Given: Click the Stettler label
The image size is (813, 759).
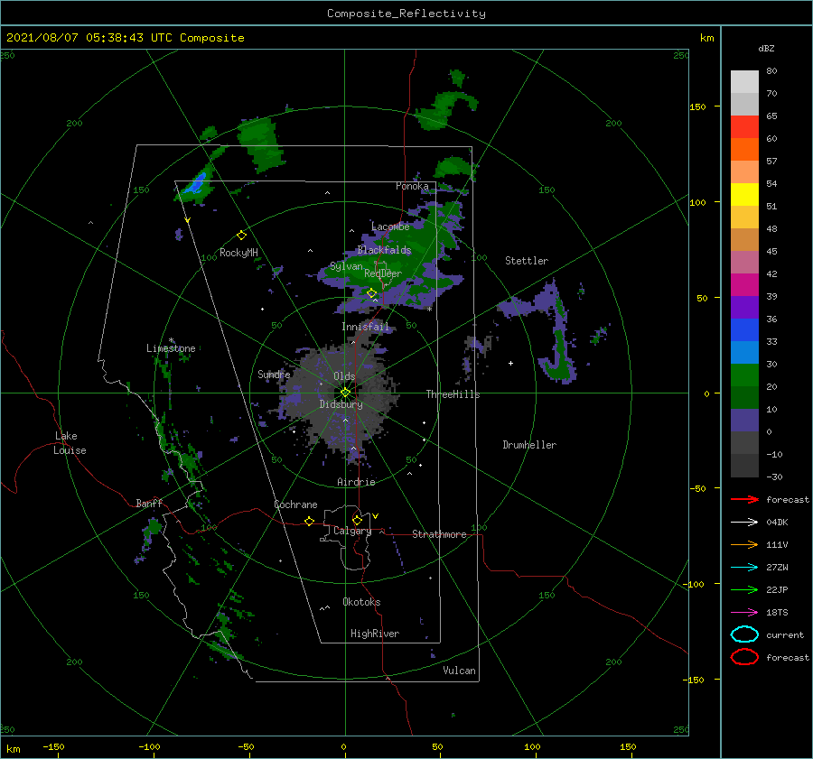Looking at the screenshot, I should 527,261.
